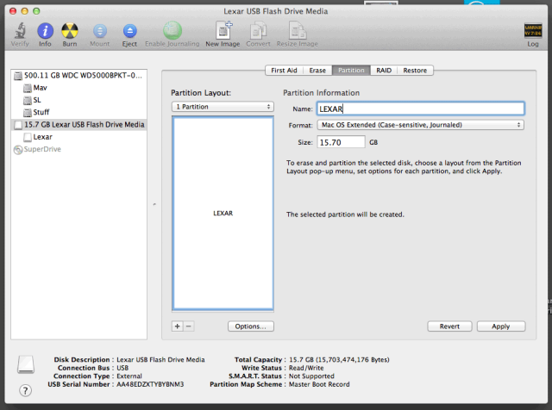Select SuperDrive in the sidebar
Image resolution: width=552 pixels, height=410 pixels.
pos(78,149)
